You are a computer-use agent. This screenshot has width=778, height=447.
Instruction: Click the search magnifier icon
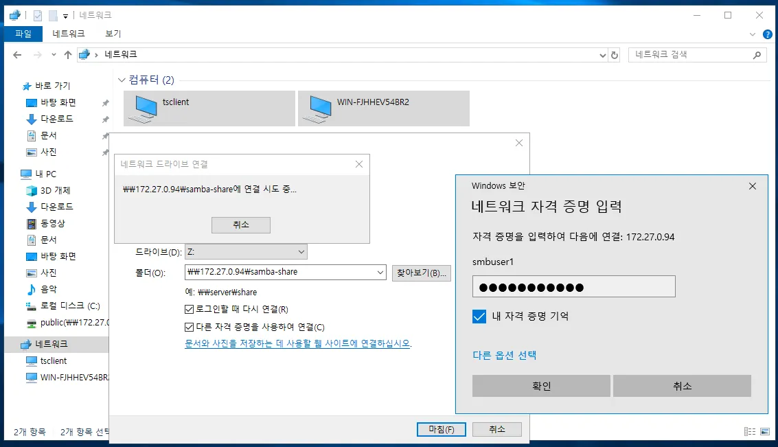[757, 55]
